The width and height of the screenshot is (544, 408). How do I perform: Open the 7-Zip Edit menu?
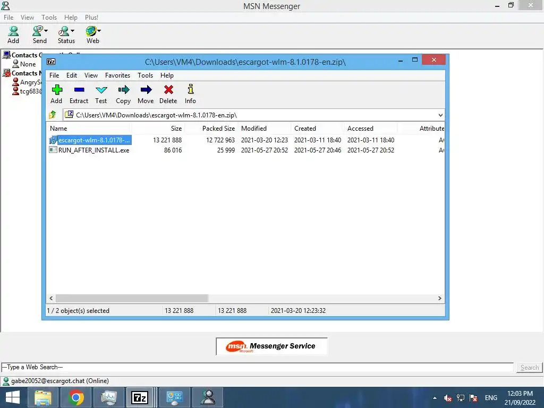[72, 75]
